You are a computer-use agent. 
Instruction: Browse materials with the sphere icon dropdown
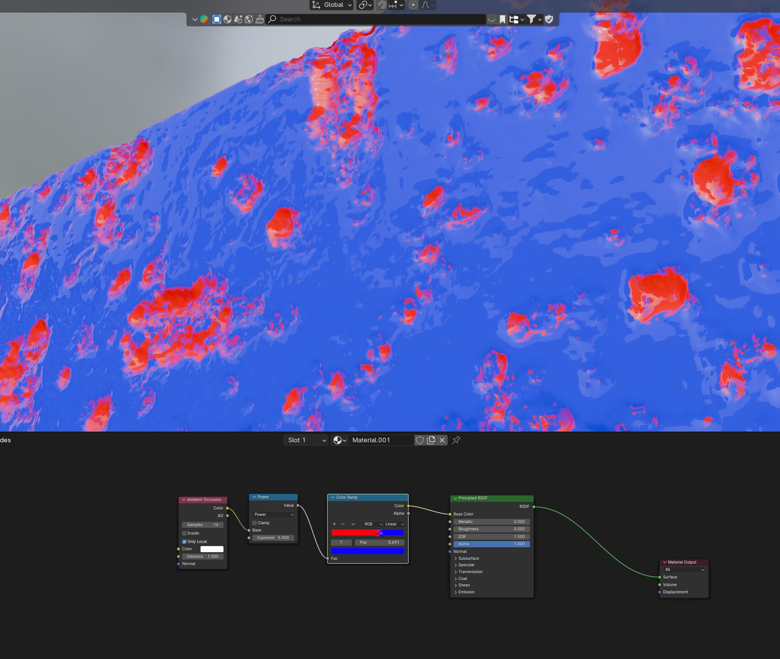[339, 440]
